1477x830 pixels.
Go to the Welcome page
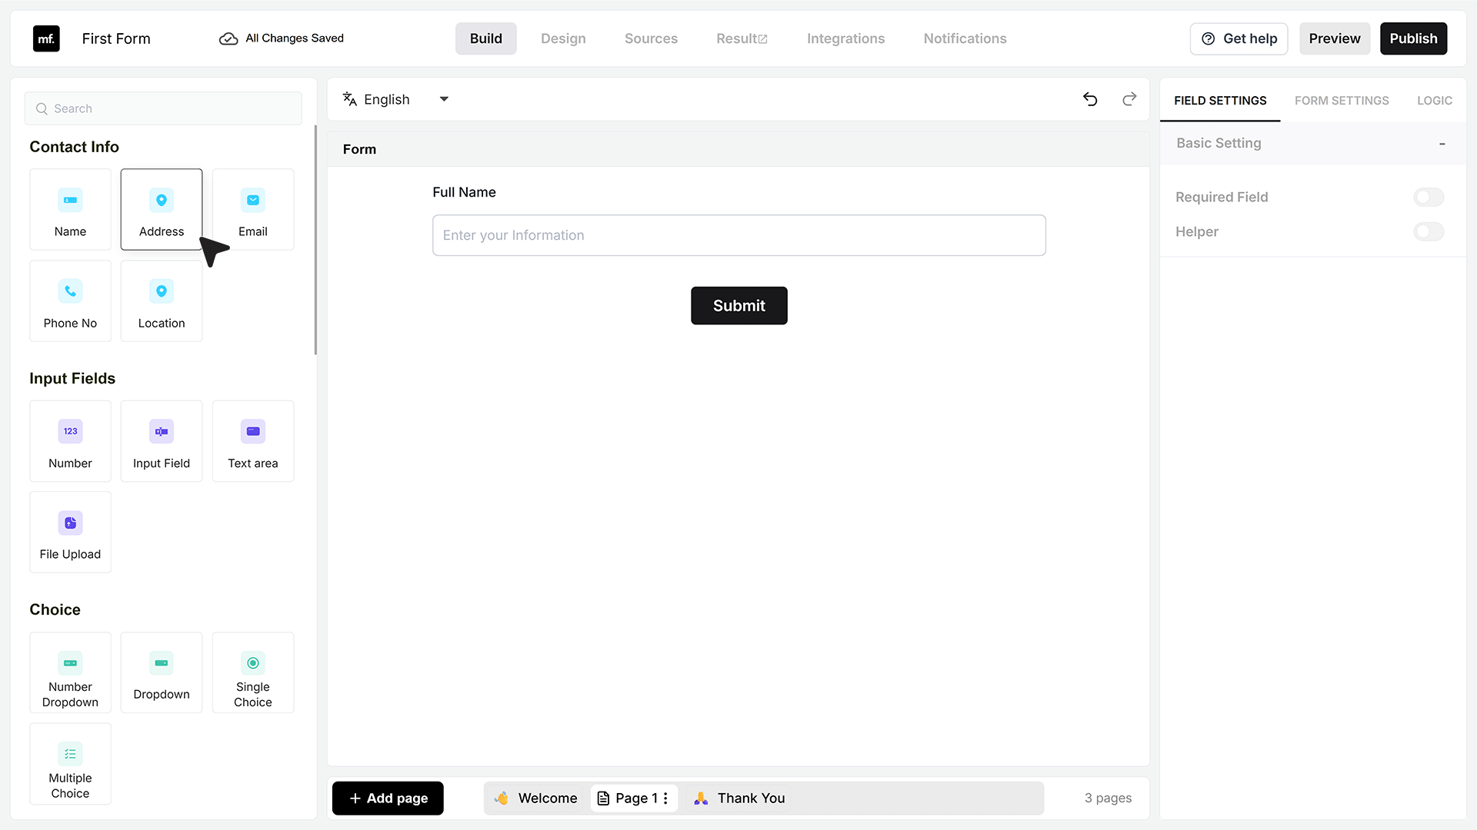coord(536,798)
